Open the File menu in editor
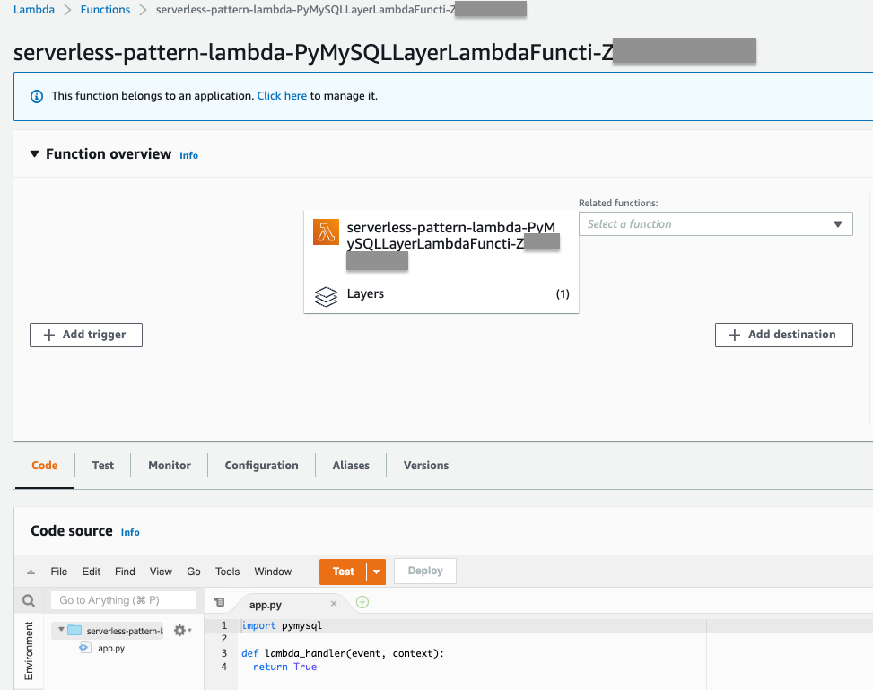The height and width of the screenshot is (690, 873). pos(59,572)
